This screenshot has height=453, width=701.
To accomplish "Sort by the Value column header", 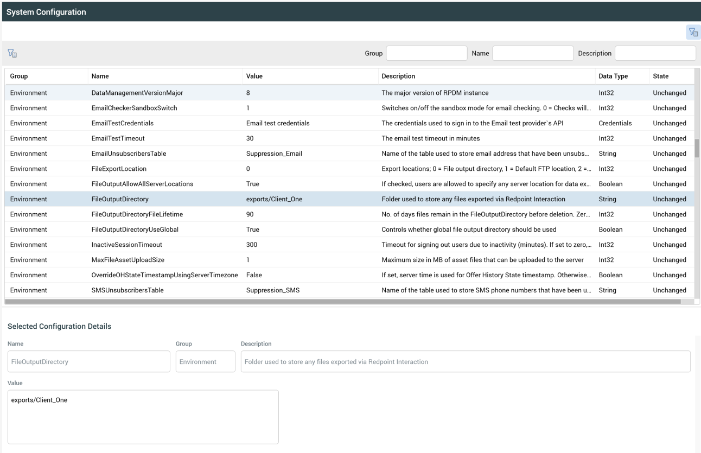I will 255,76.
